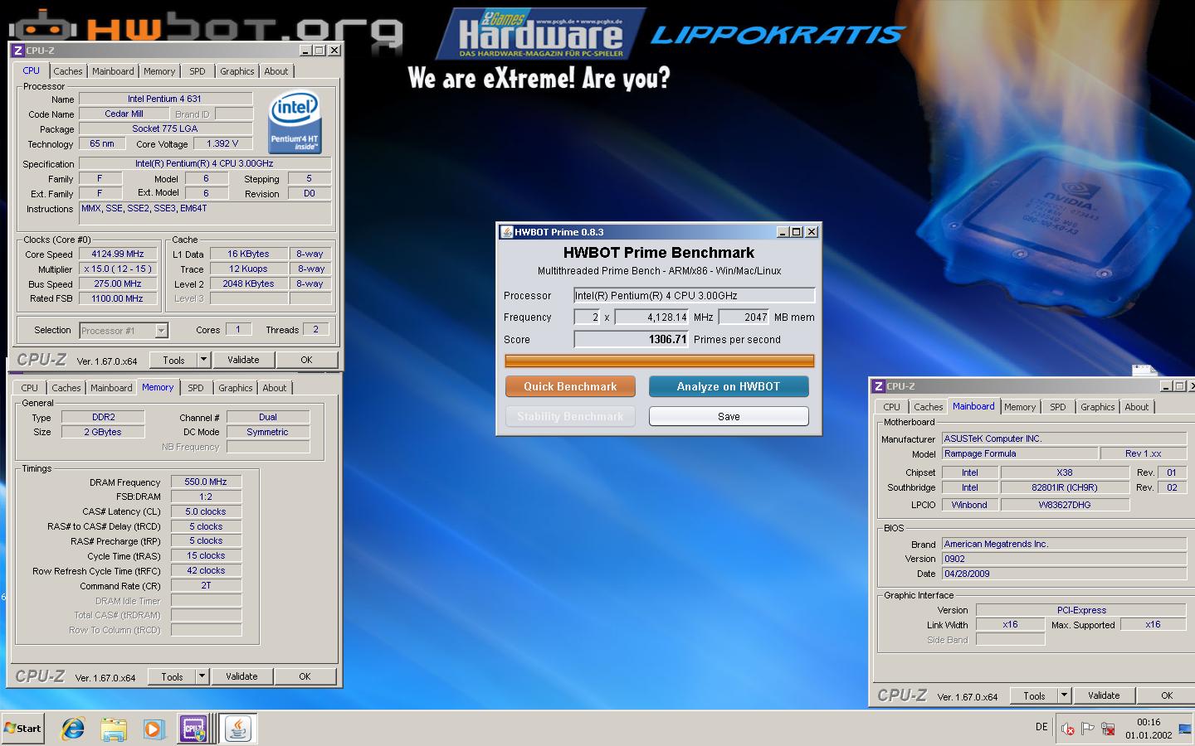The height and width of the screenshot is (746, 1195).
Task: Expand Tools dropdown arrow in Memory CPU-Z window
Action: pyautogui.click(x=202, y=676)
